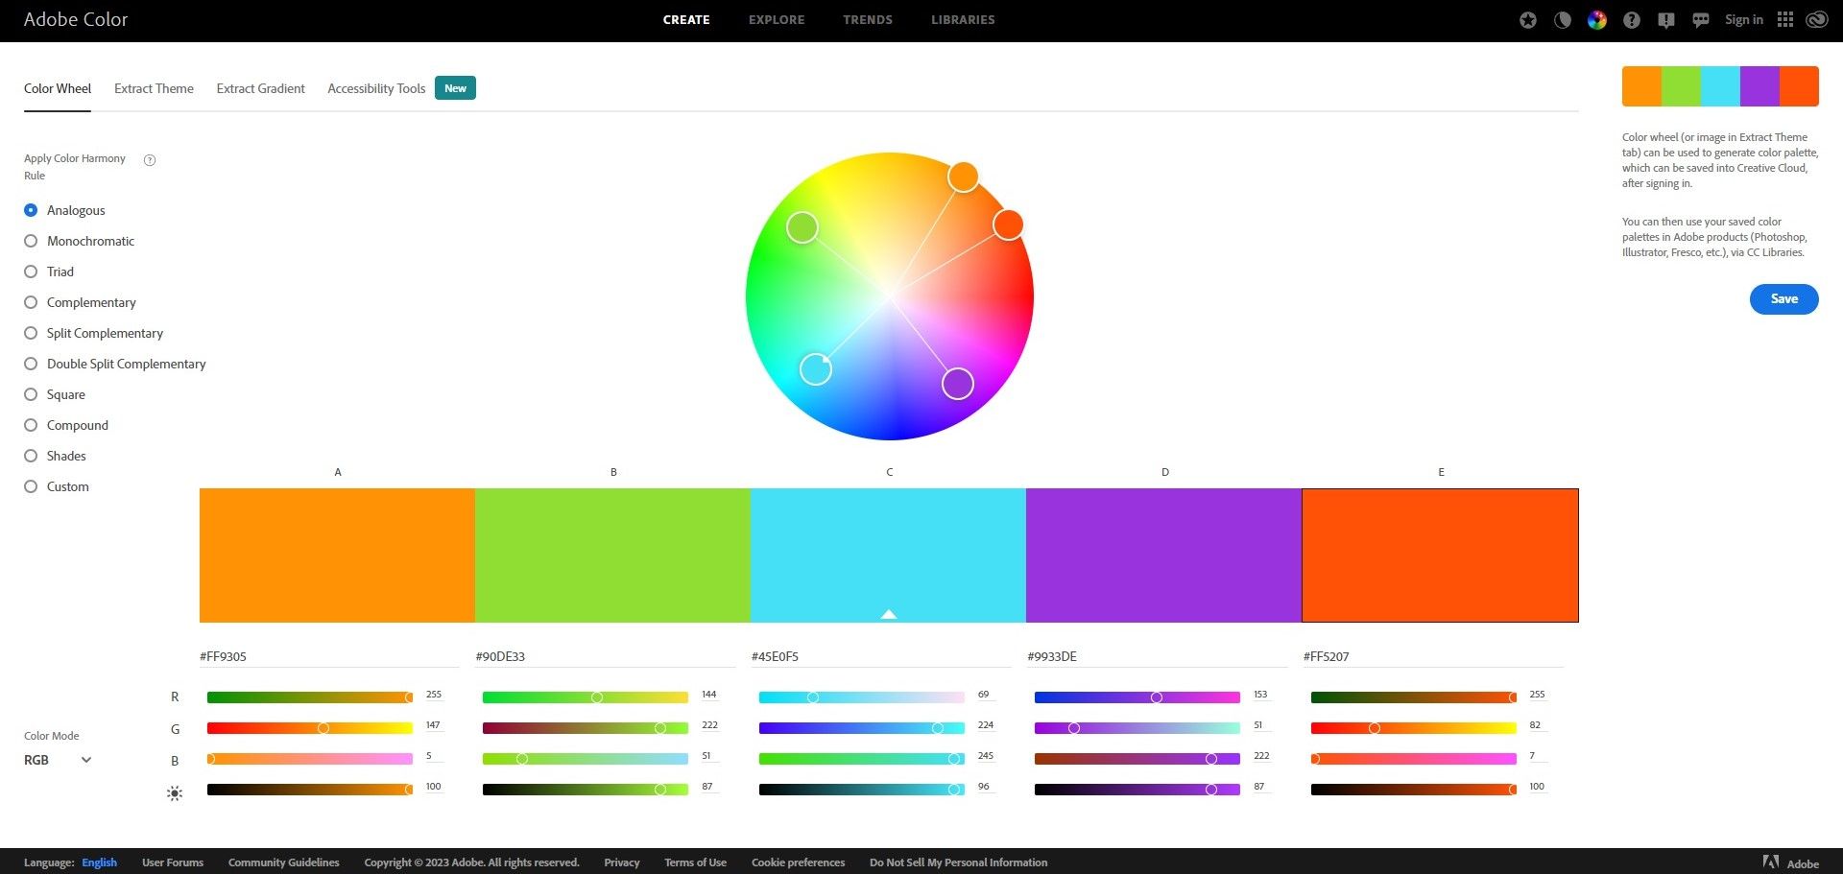Go to the Explore menu

777,20
